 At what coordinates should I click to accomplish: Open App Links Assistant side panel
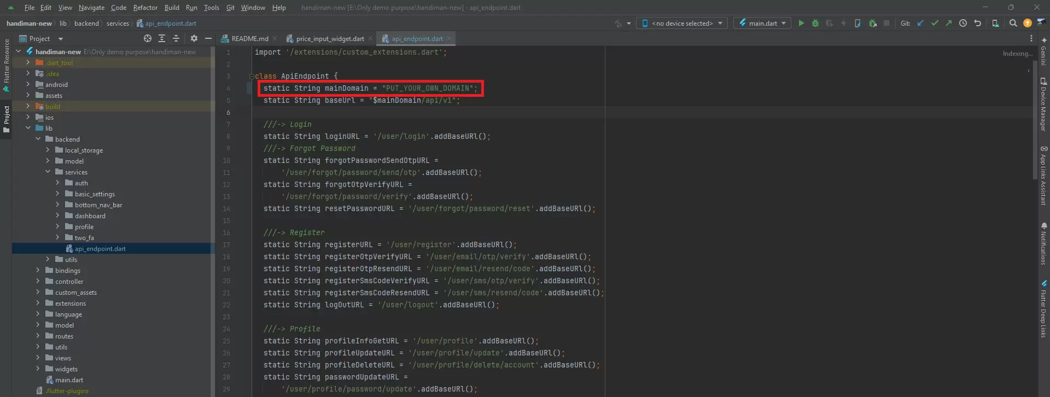pos(1043,176)
